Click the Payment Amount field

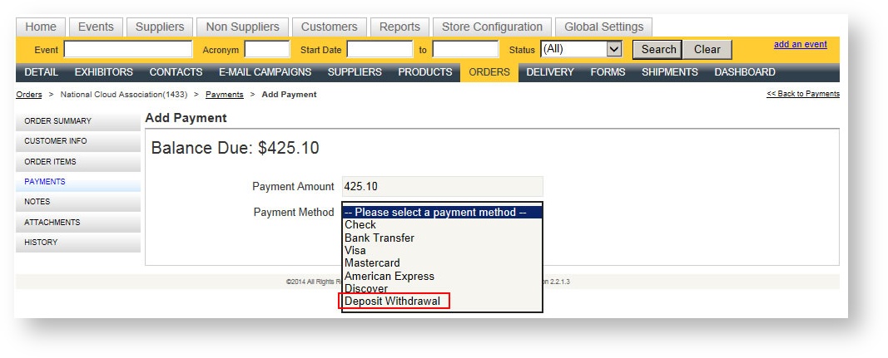click(x=442, y=187)
